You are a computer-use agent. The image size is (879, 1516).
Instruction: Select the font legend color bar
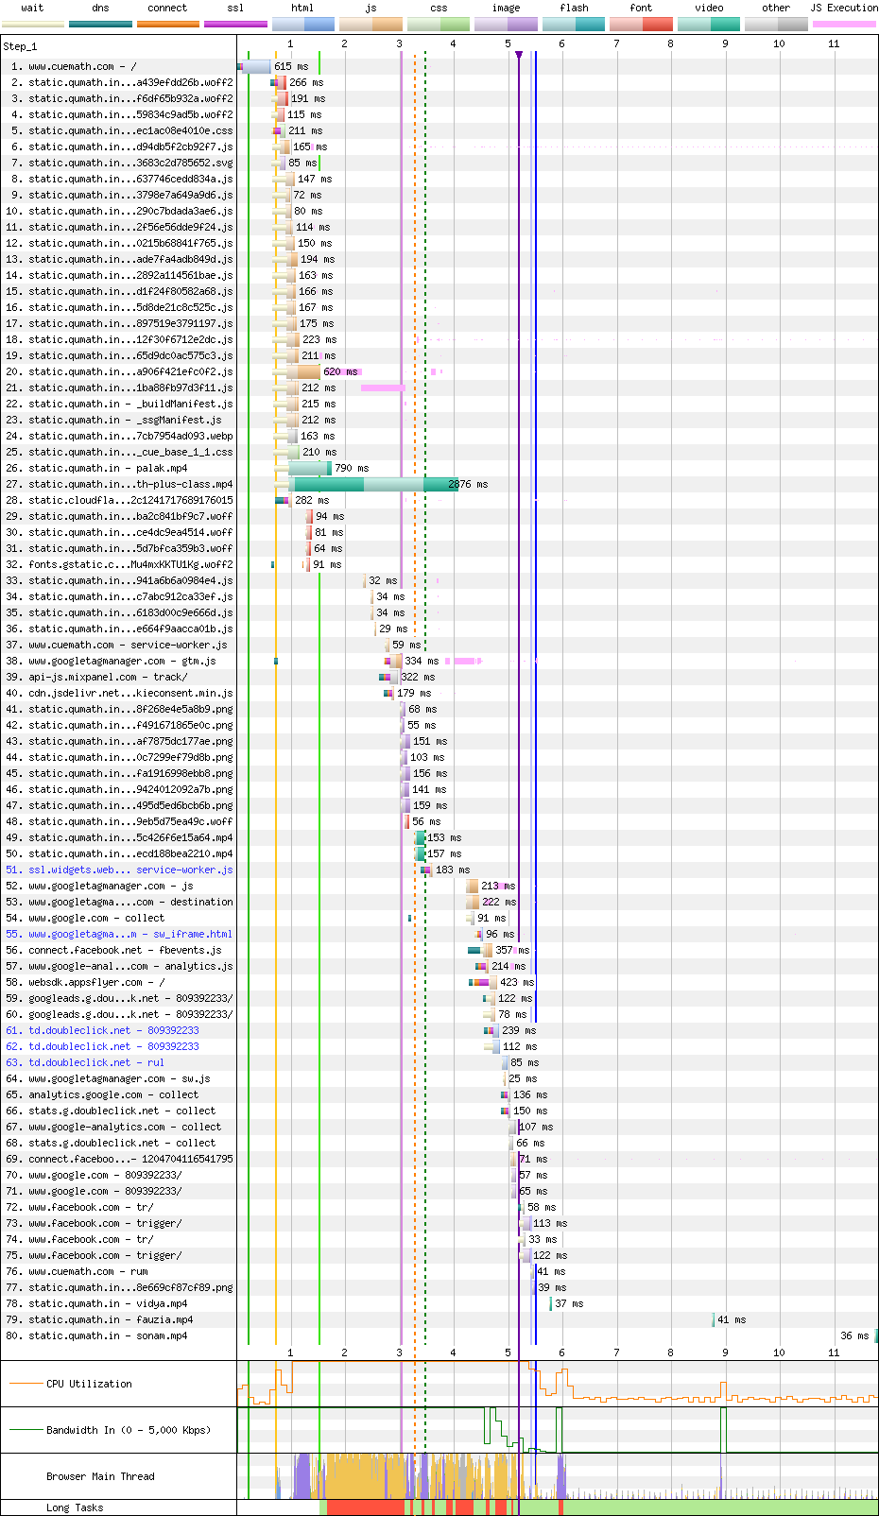point(641,24)
